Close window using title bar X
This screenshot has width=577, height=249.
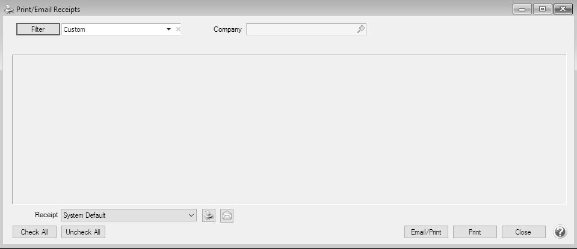pos(563,9)
